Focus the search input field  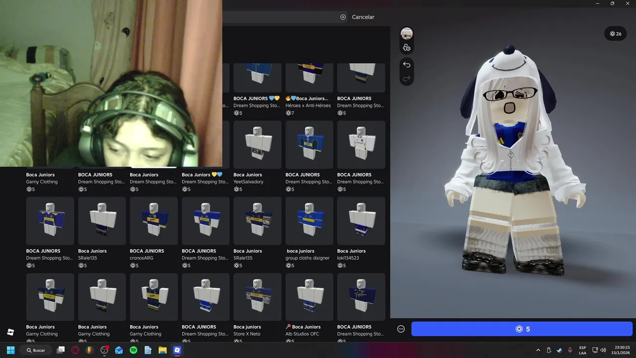click(x=284, y=17)
